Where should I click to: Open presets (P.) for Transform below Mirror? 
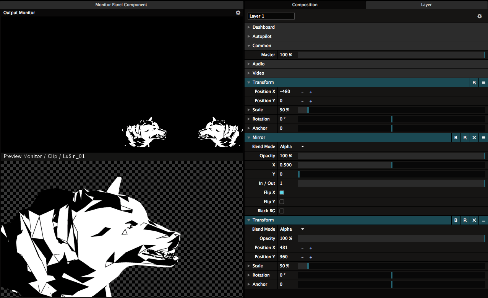click(465, 220)
